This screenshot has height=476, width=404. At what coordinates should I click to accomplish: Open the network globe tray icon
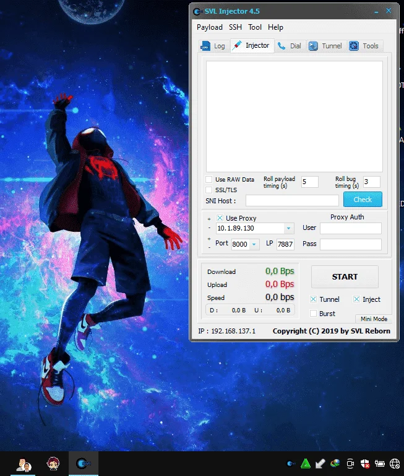395,464
